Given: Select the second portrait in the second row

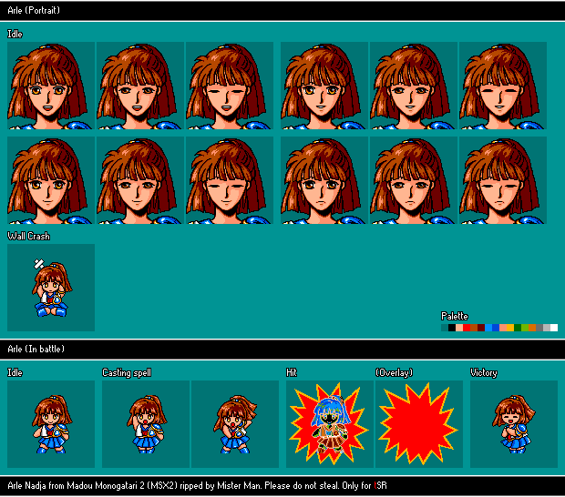Looking at the screenshot, I should point(140,180).
